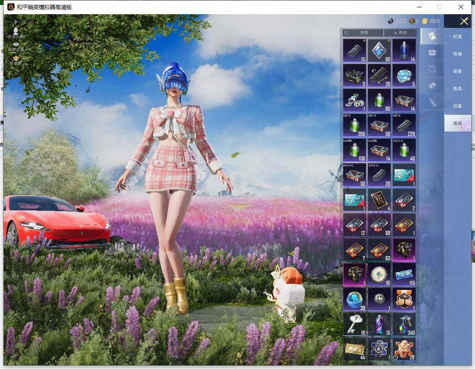475x369 pixels.
Task: Select the blue puzzle globe with count 39
Action: coord(354,299)
